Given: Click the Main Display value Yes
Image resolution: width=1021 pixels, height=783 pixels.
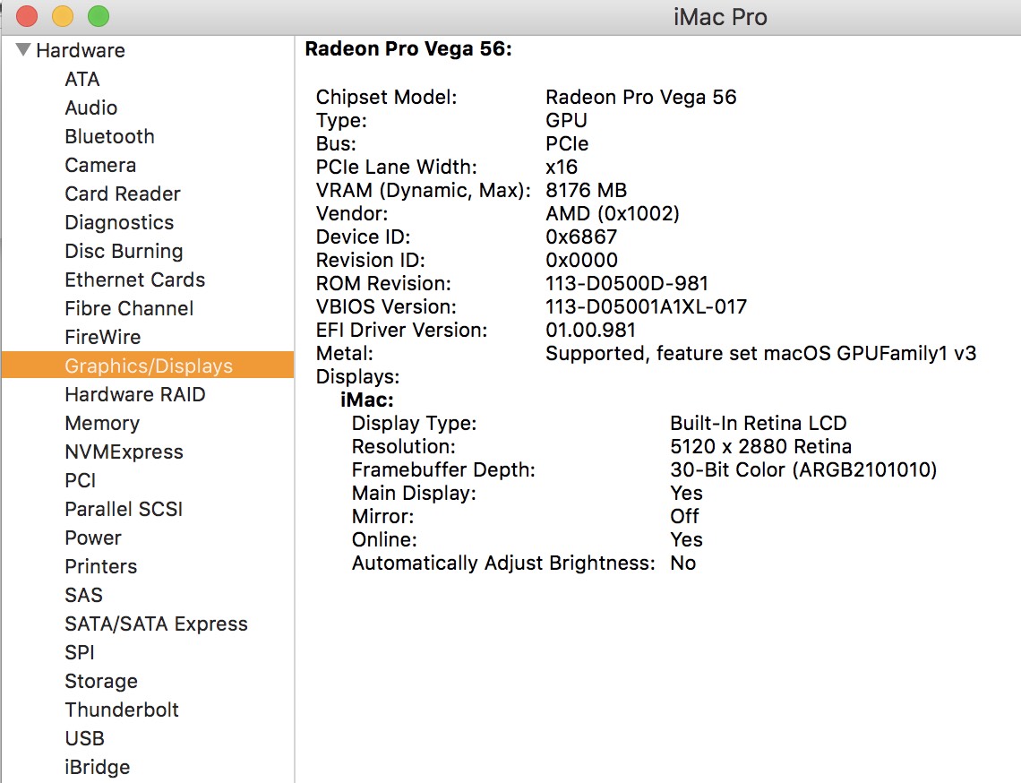Looking at the screenshot, I should click(686, 493).
